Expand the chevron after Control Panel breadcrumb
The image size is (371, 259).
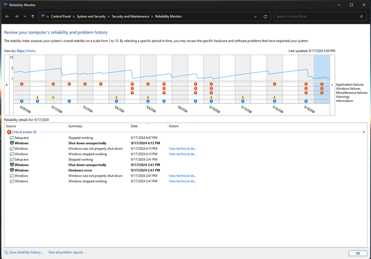[74, 16]
